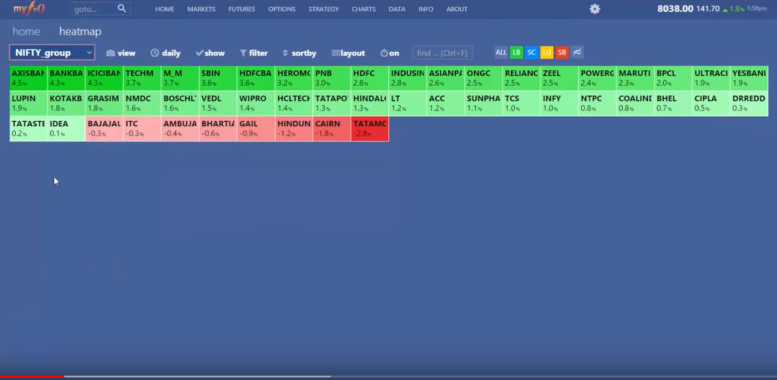The width and height of the screenshot is (777, 380).
Task: Click the DRREDDY 0.3% tile
Action: (x=749, y=104)
